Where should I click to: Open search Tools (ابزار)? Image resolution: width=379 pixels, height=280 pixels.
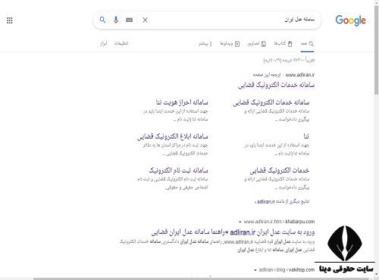pos(103,43)
